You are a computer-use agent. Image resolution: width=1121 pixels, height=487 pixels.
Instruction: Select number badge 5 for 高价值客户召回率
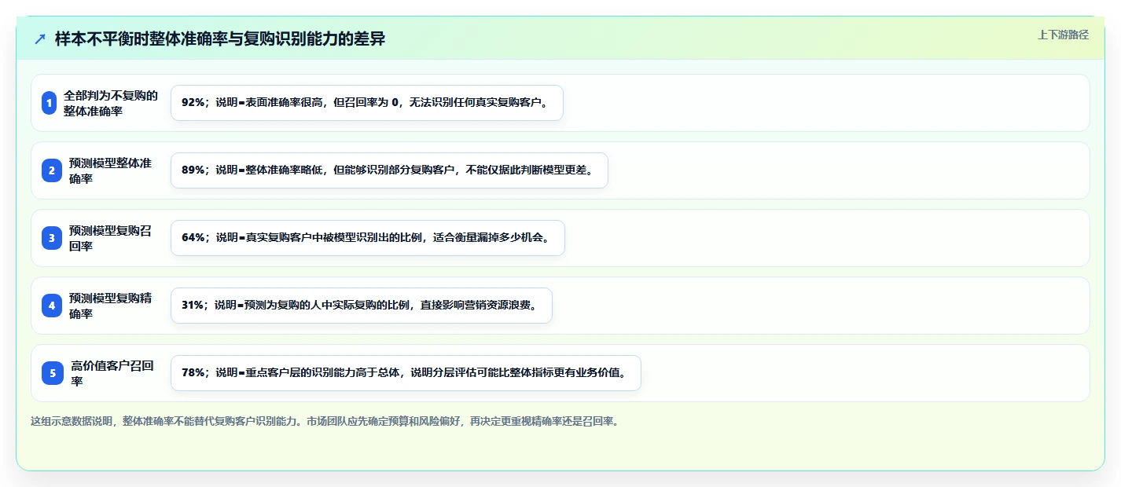[x=52, y=373]
